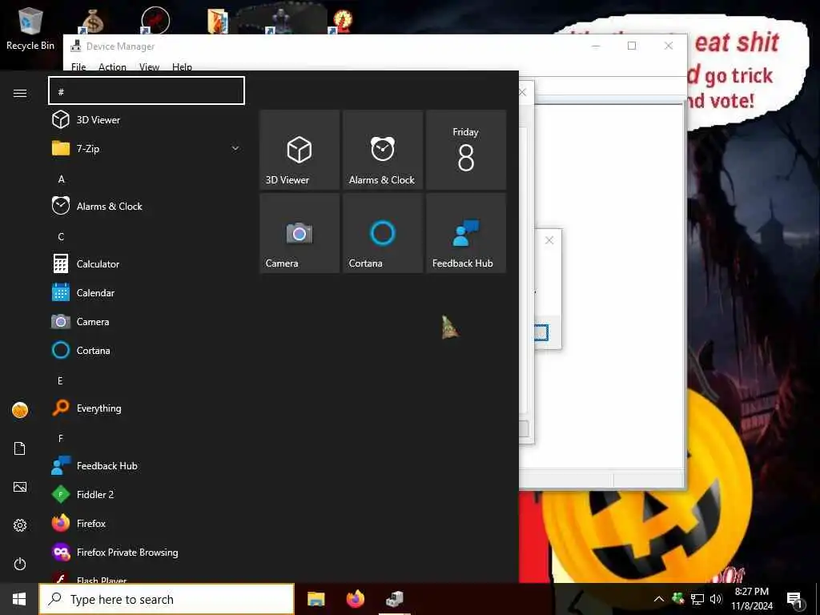Open Cortana from the app list

[147, 350]
